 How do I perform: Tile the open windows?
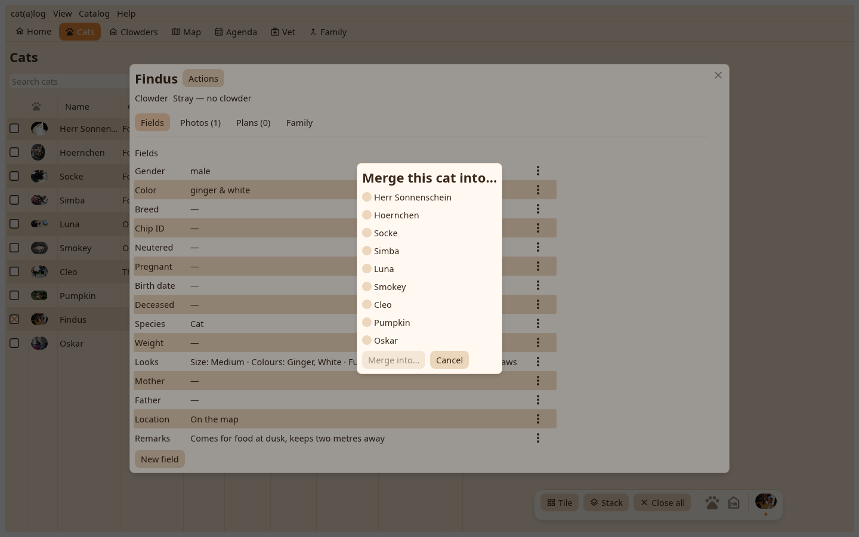560,502
